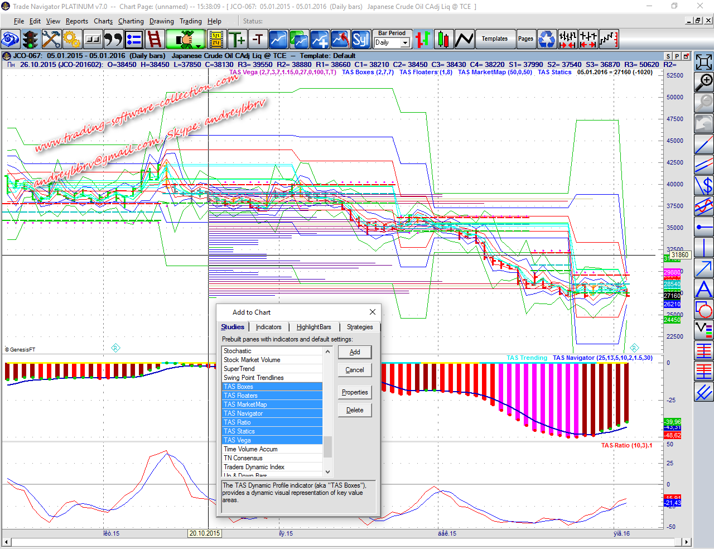714x549 pixels.
Task: Expand the trading hand icon dropdown
Action: click(199, 46)
